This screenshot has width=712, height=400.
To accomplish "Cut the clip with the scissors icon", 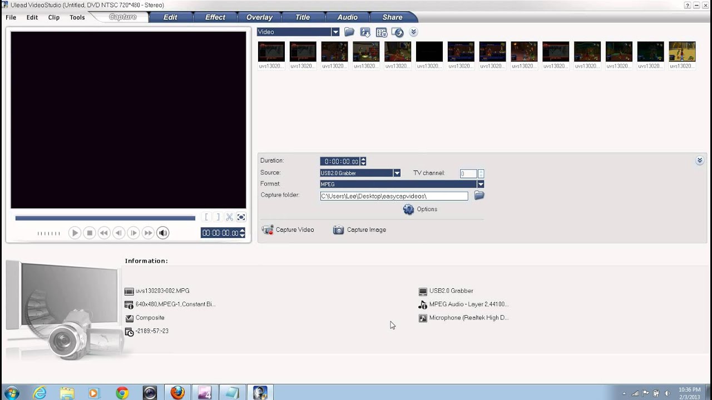I will tap(229, 217).
